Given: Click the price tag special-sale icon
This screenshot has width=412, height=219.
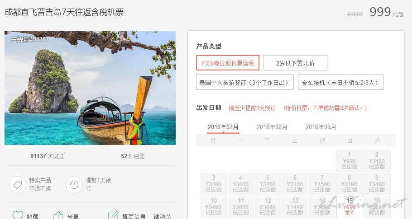Looking at the screenshot, I should pyautogui.click(x=18, y=185).
